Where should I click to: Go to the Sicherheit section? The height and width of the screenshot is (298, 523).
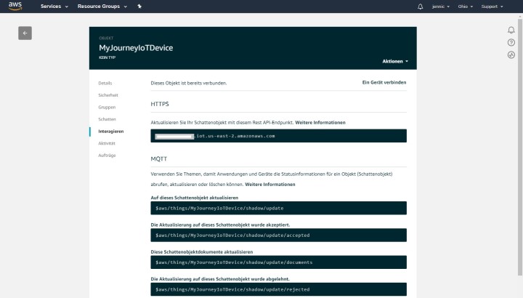[x=108, y=95]
